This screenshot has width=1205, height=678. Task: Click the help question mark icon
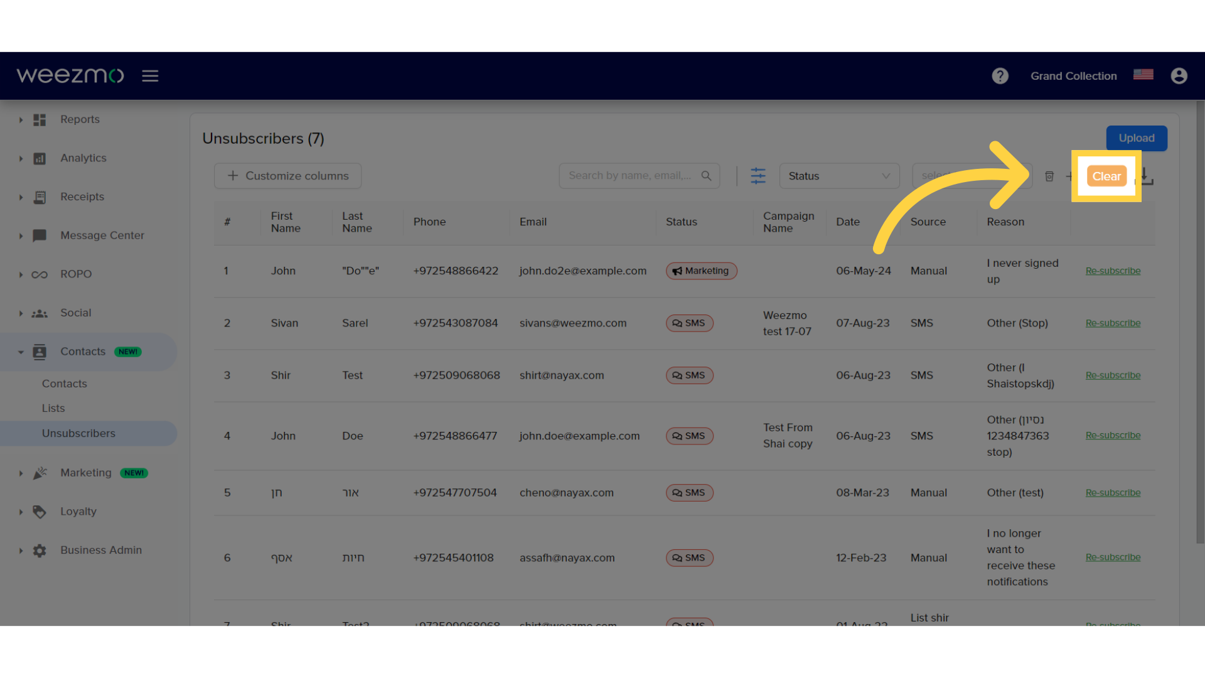pos(1000,76)
